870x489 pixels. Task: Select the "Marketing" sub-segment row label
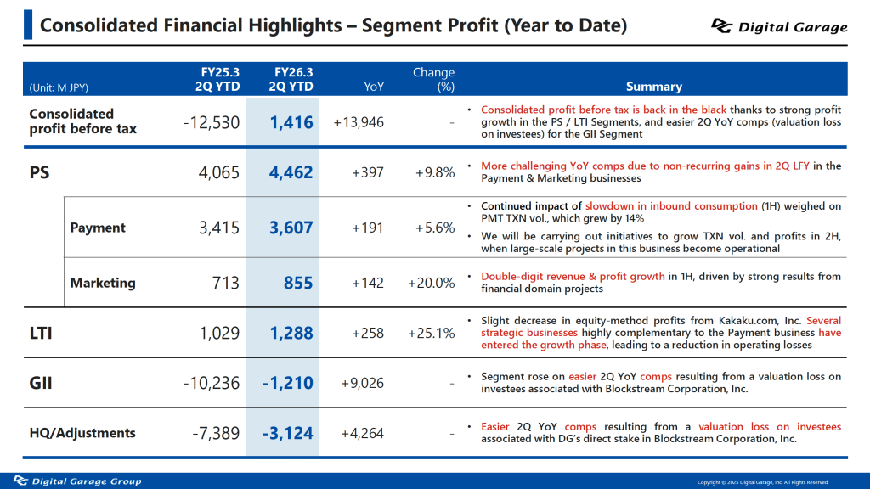point(103,283)
